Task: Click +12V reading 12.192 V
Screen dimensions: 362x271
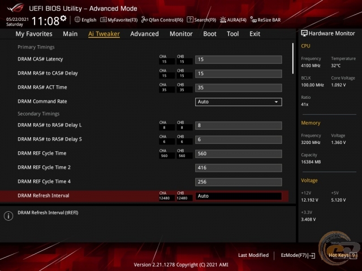Action: tap(309, 200)
